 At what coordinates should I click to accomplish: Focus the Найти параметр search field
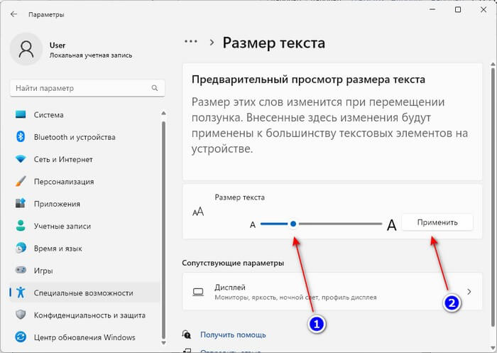(x=87, y=88)
